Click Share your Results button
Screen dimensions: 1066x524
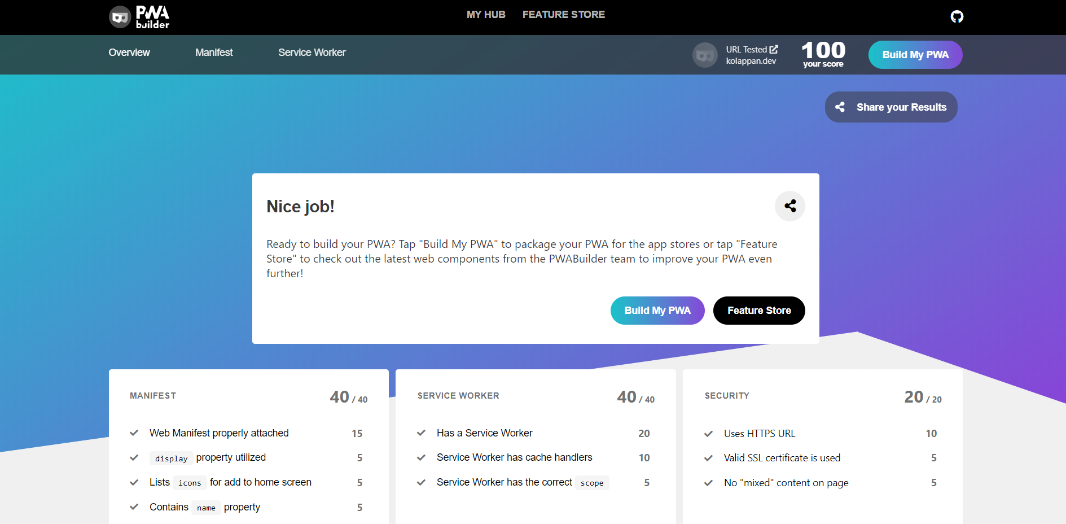891,107
